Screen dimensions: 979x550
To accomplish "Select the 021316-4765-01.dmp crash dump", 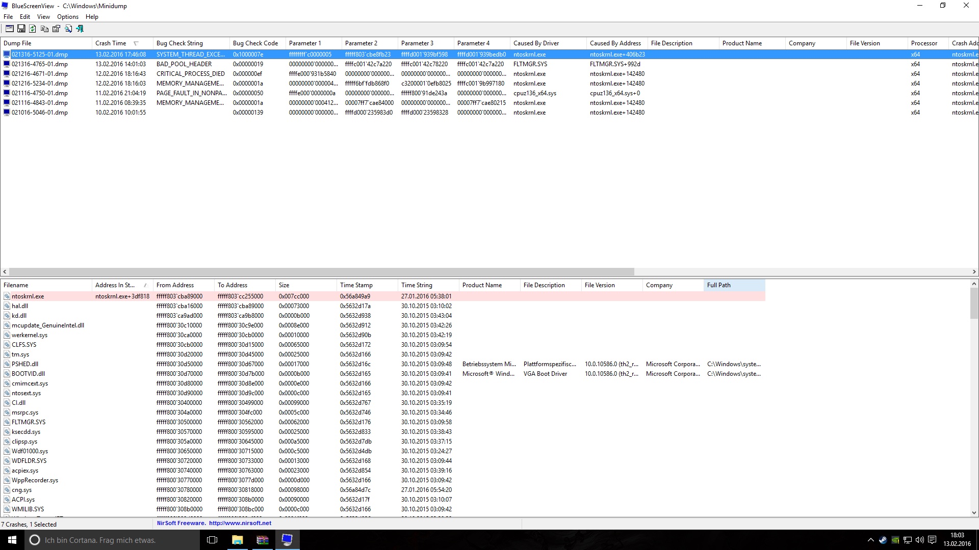I will (x=40, y=64).
